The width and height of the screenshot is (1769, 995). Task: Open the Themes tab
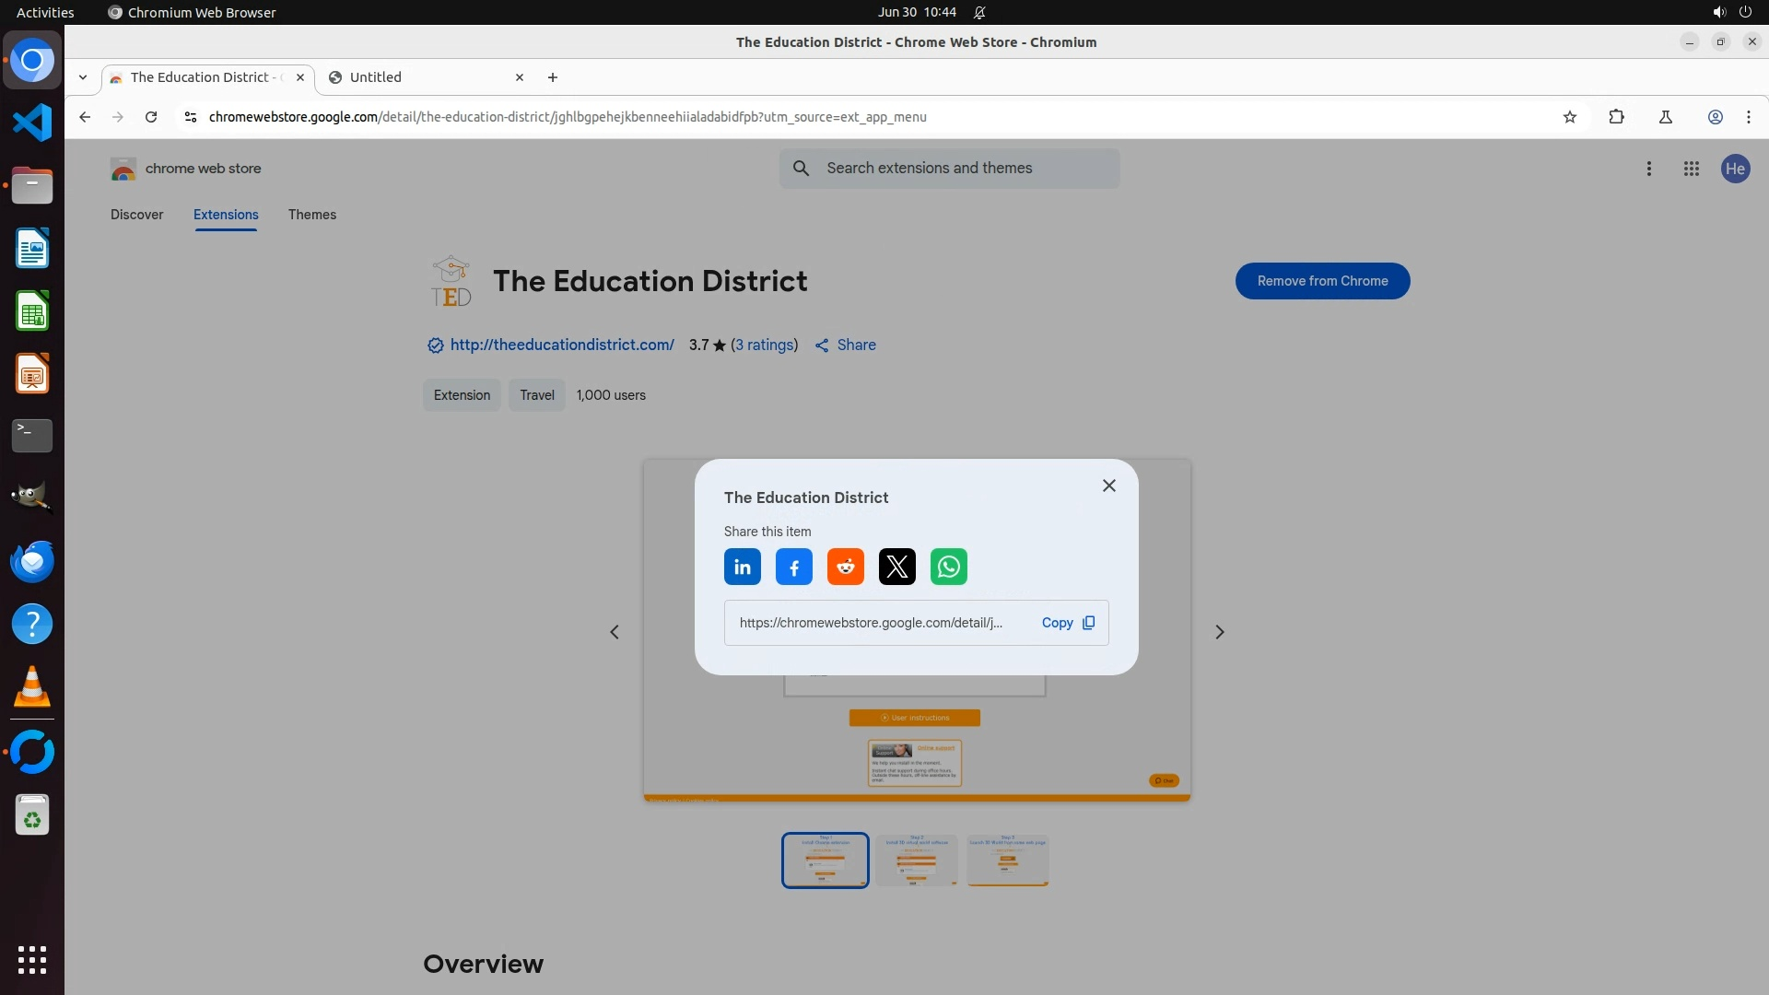(x=311, y=215)
